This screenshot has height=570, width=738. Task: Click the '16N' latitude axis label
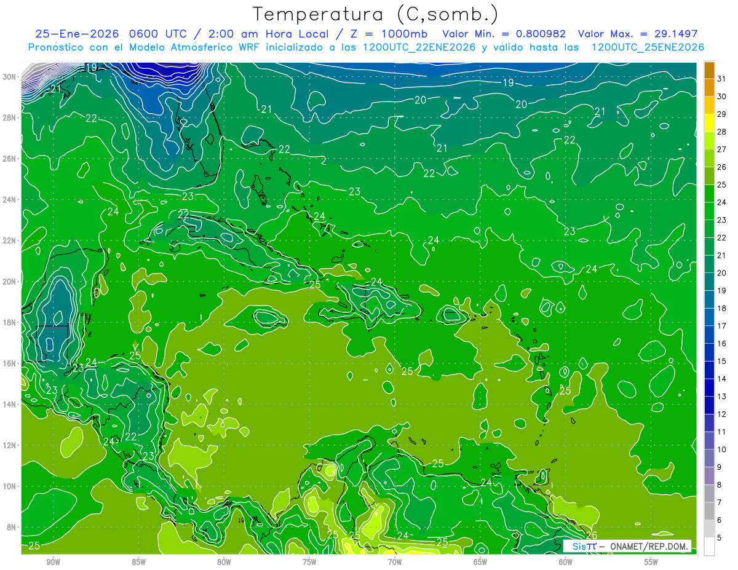[x=10, y=363]
